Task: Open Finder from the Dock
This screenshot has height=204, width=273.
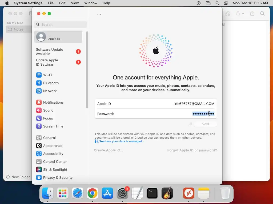Action: (48, 193)
